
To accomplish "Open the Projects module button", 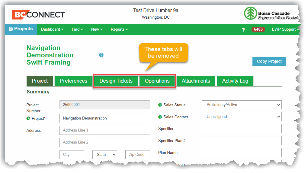I will pos(21,29).
